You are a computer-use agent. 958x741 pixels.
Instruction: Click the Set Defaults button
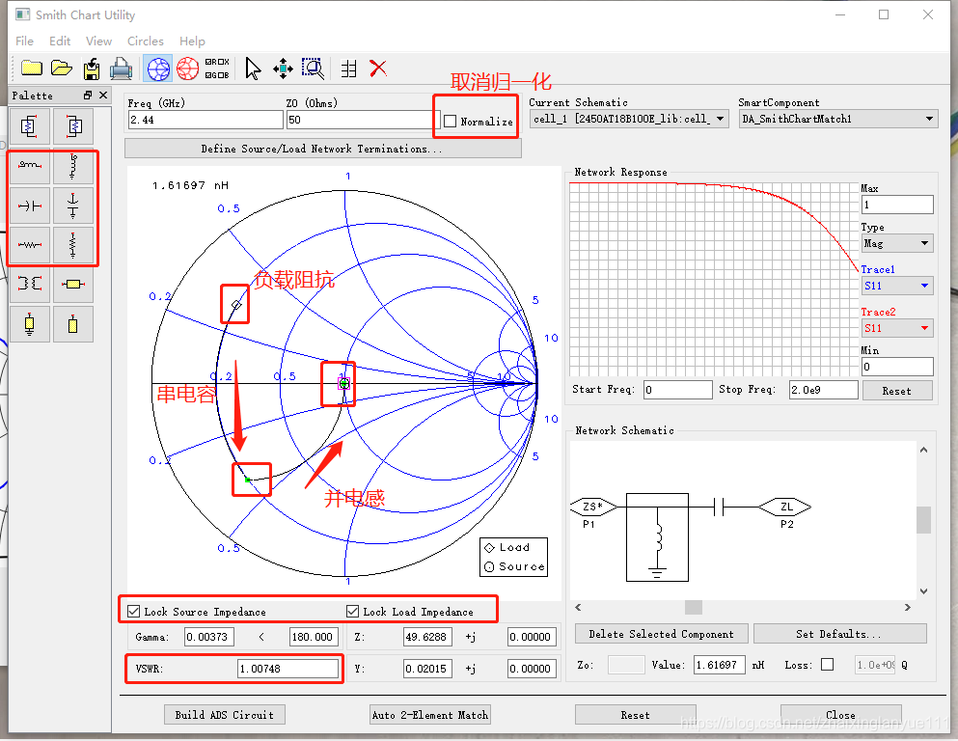840,634
